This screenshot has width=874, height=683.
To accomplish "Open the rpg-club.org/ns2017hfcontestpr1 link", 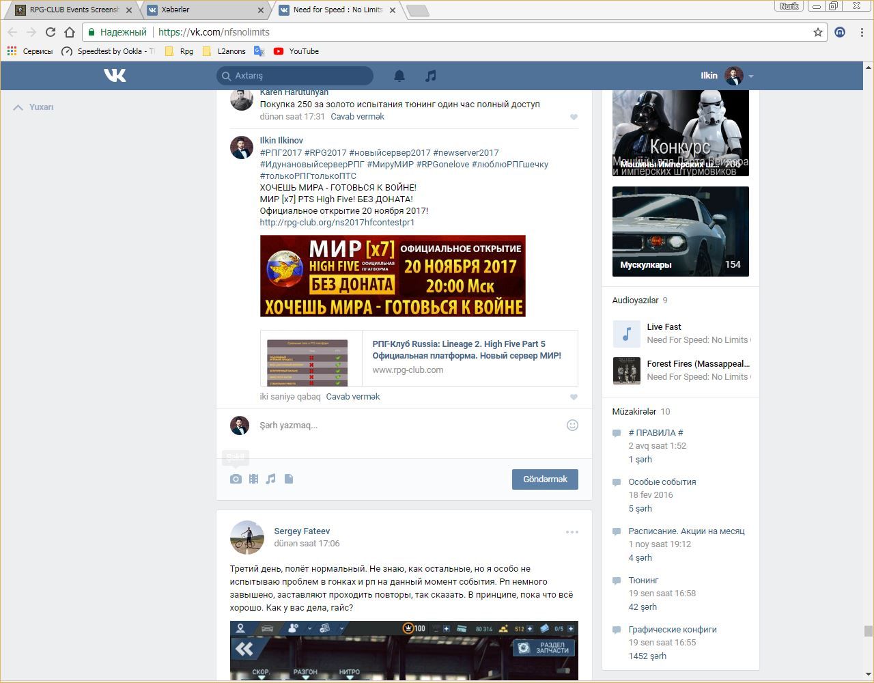I will 337,223.
